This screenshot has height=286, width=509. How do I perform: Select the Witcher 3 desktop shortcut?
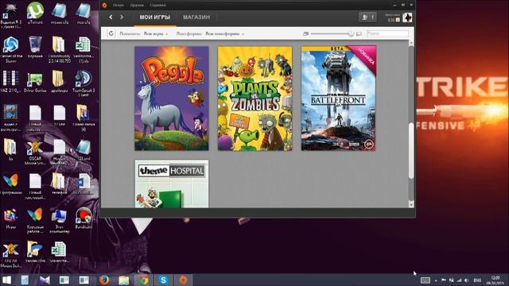coord(10,14)
